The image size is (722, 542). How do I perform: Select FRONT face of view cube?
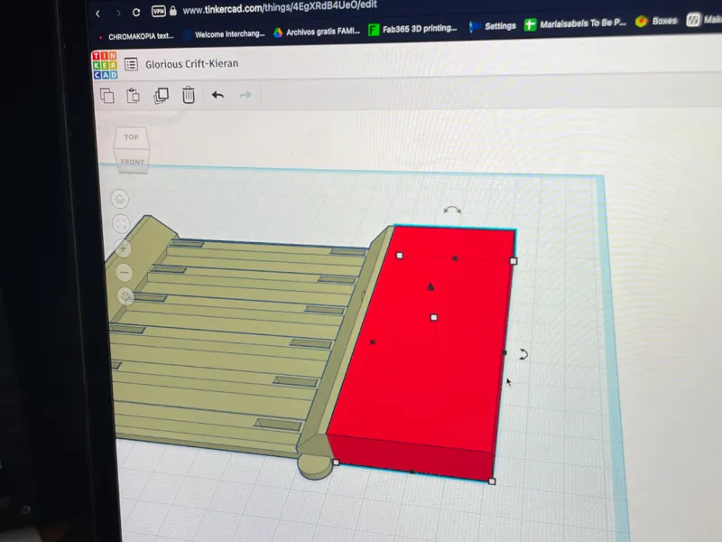[133, 162]
